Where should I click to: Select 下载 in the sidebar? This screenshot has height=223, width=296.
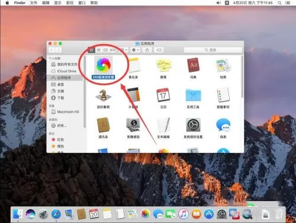pos(65,98)
